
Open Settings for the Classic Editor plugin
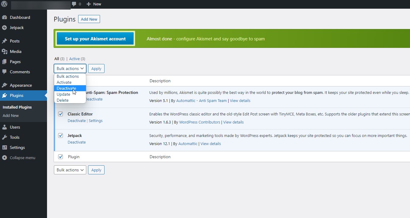[96, 121]
